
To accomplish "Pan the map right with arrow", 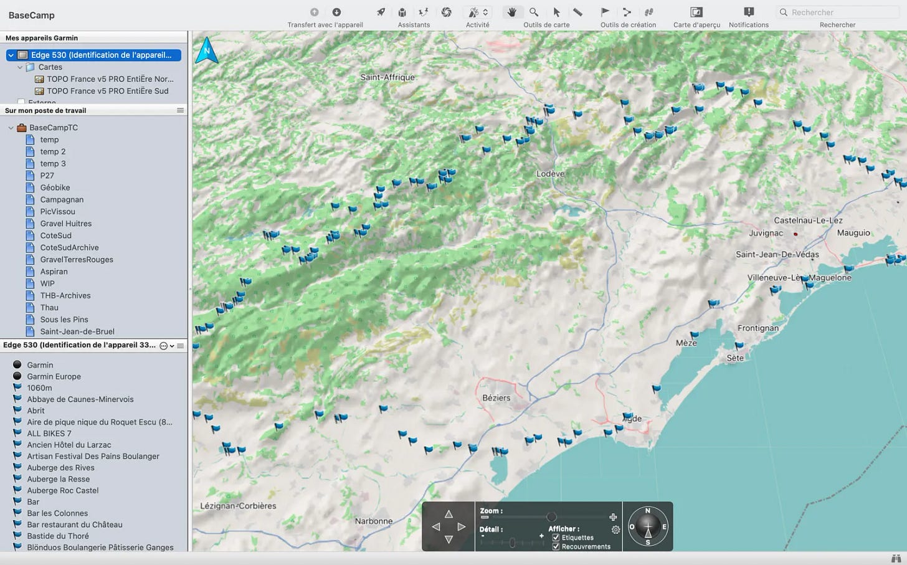I will (x=462, y=527).
